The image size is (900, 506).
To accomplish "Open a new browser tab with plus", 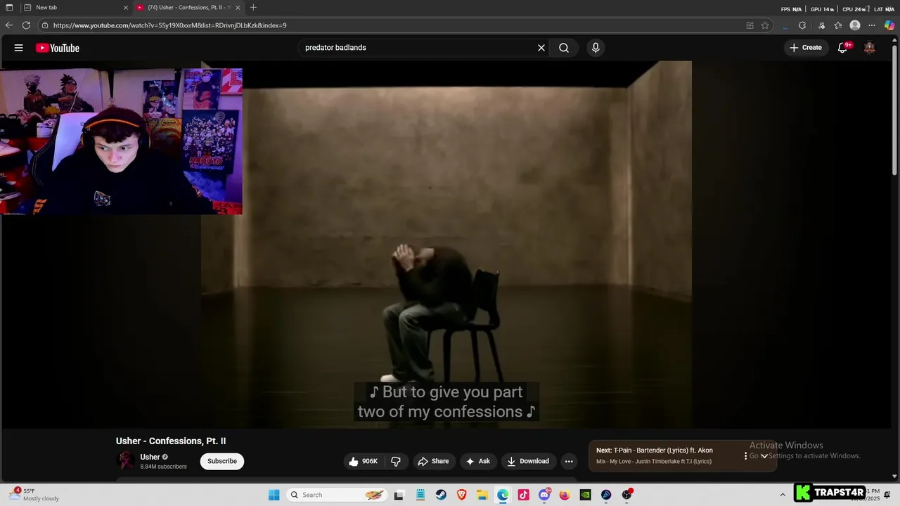I will pyautogui.click(x=253, y=8).
